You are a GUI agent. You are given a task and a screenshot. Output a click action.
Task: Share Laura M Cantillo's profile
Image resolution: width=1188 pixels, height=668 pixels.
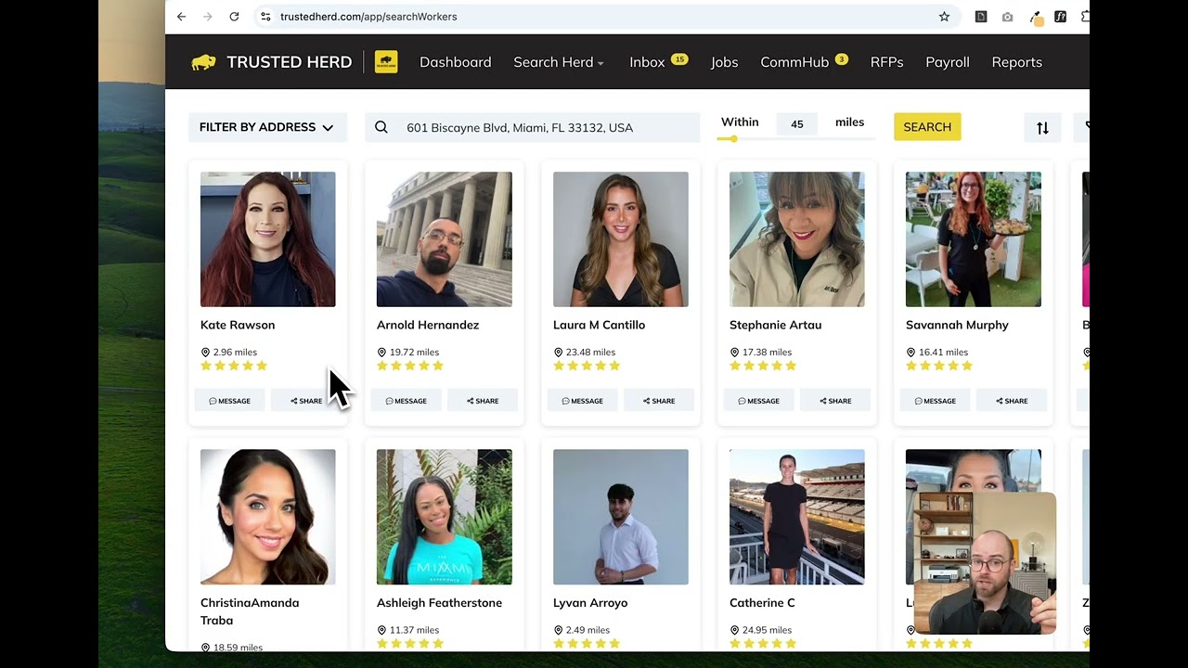[659, 401]
